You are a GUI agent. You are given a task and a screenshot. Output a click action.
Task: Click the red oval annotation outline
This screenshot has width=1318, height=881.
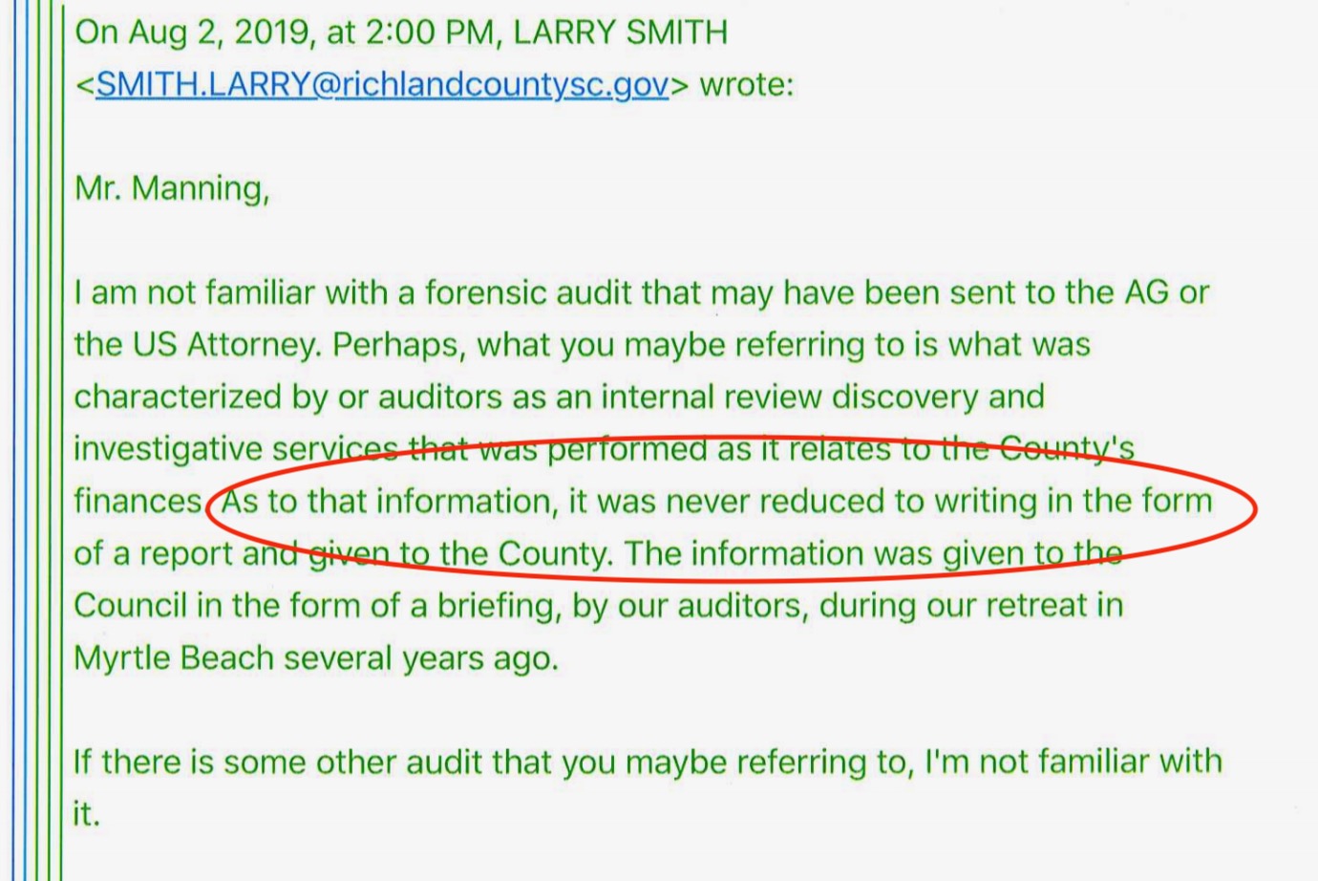click(1255, 509)
